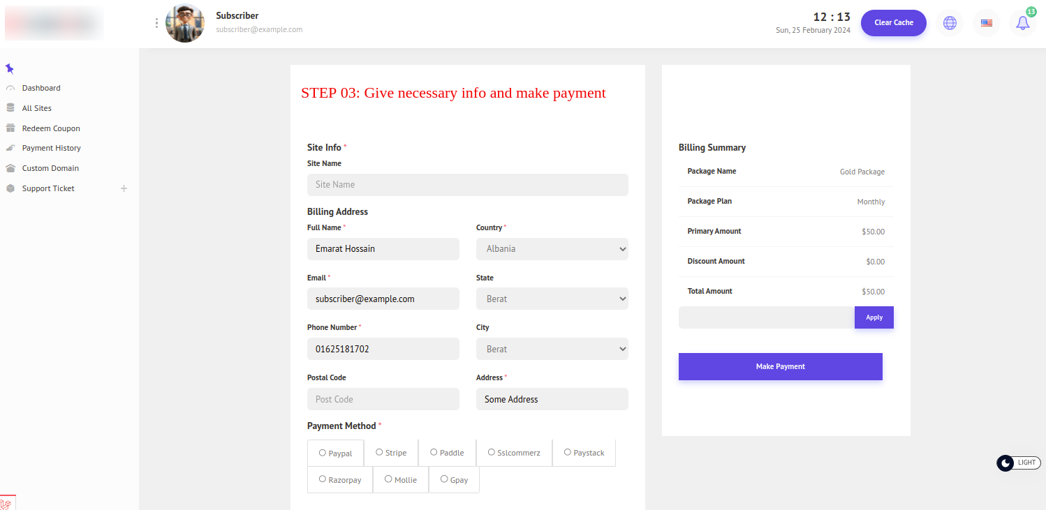This screenshot has height=510, width=1046.
Task: Choose Stripe as payment method
Action: (x=379, y=452)
